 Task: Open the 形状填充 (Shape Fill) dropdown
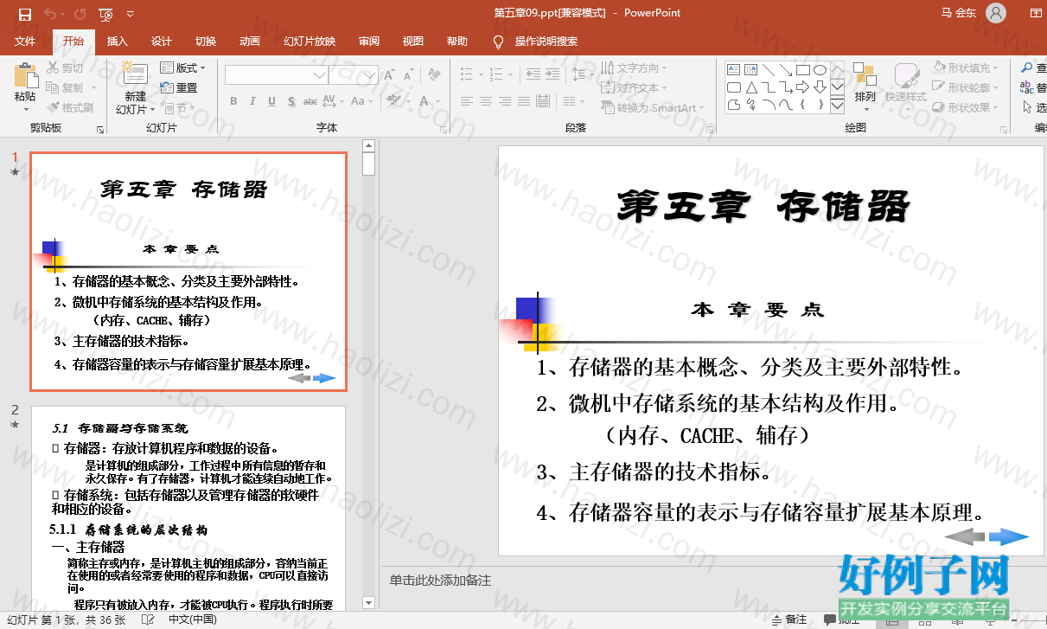pyautogui.click(x=967, y=67)
